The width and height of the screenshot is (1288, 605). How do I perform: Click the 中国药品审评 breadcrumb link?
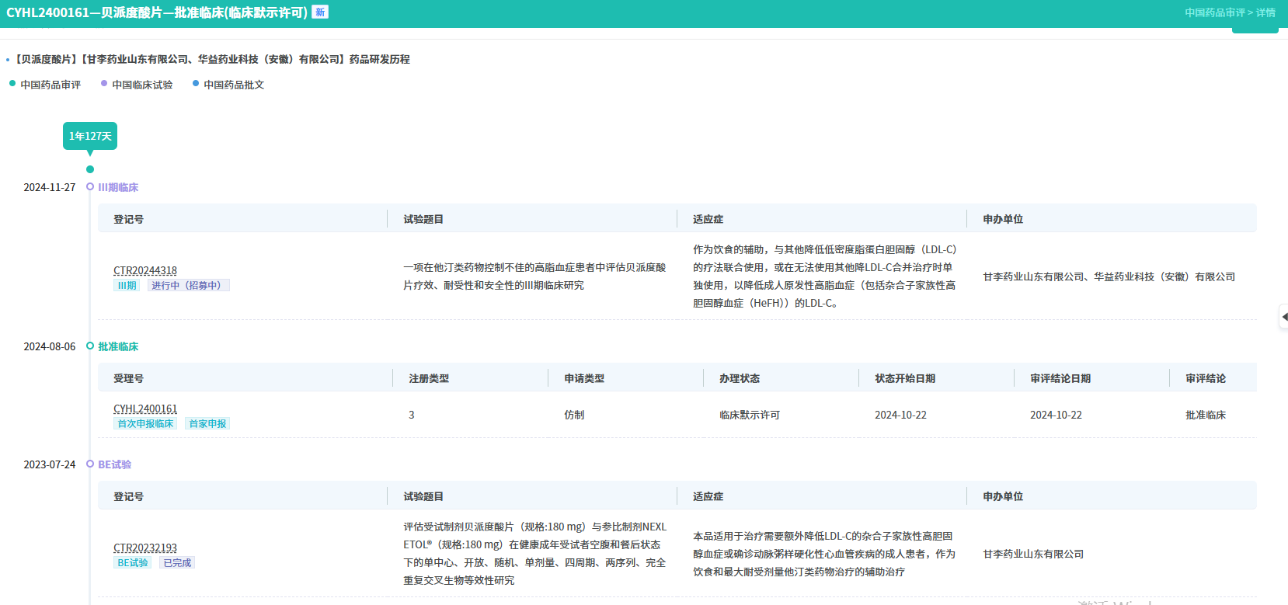click(x=1214, y=12)
